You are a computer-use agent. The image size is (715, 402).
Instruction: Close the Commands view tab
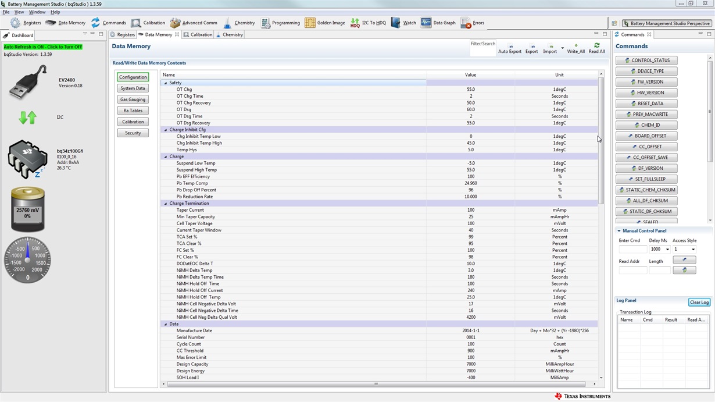[649, 35]
